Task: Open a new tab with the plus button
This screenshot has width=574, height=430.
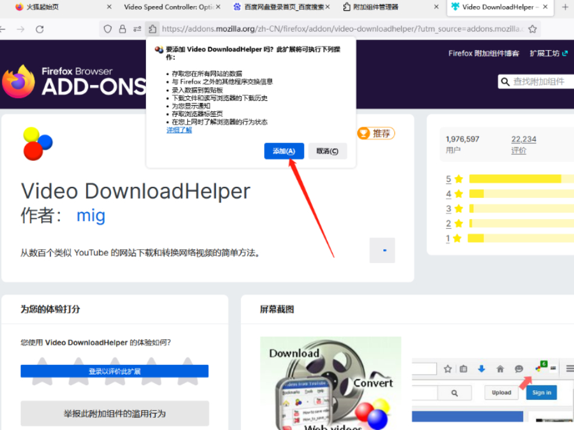Action: [565, 7]
